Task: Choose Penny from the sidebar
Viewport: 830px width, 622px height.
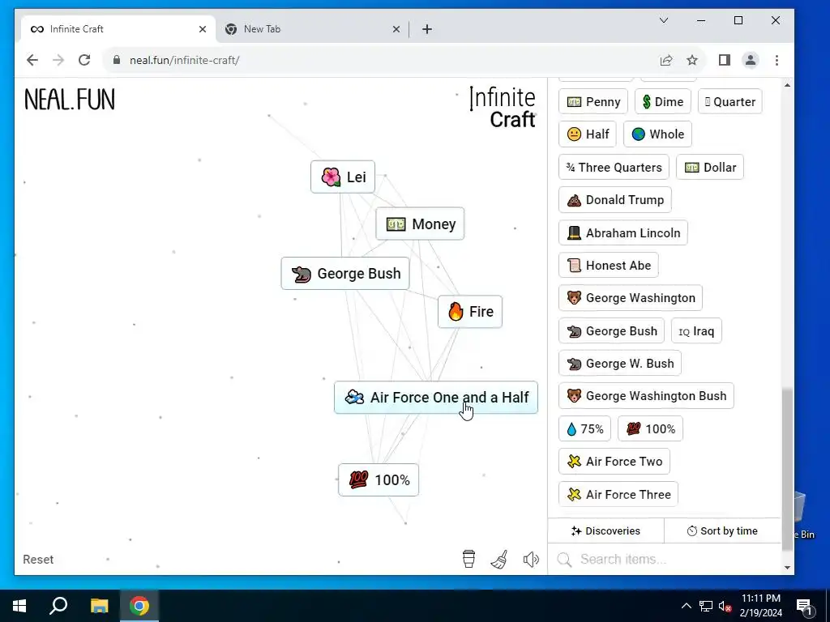Action: point(593,101)
